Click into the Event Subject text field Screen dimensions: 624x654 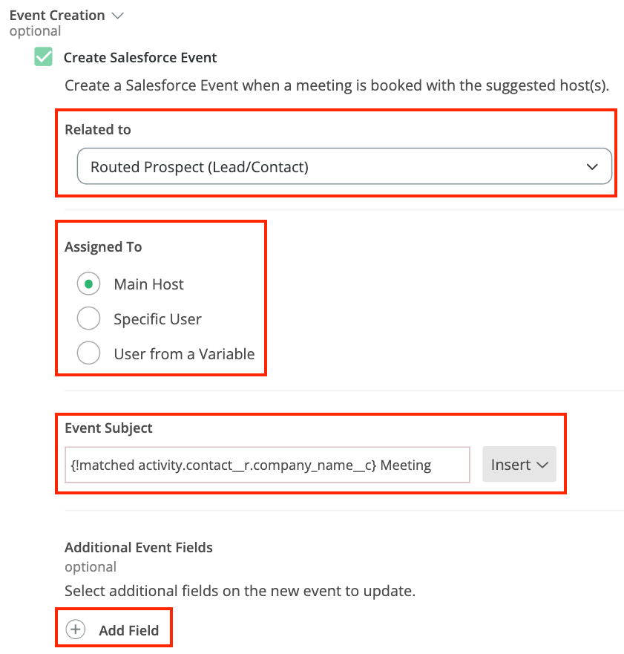tap(267, 465)
